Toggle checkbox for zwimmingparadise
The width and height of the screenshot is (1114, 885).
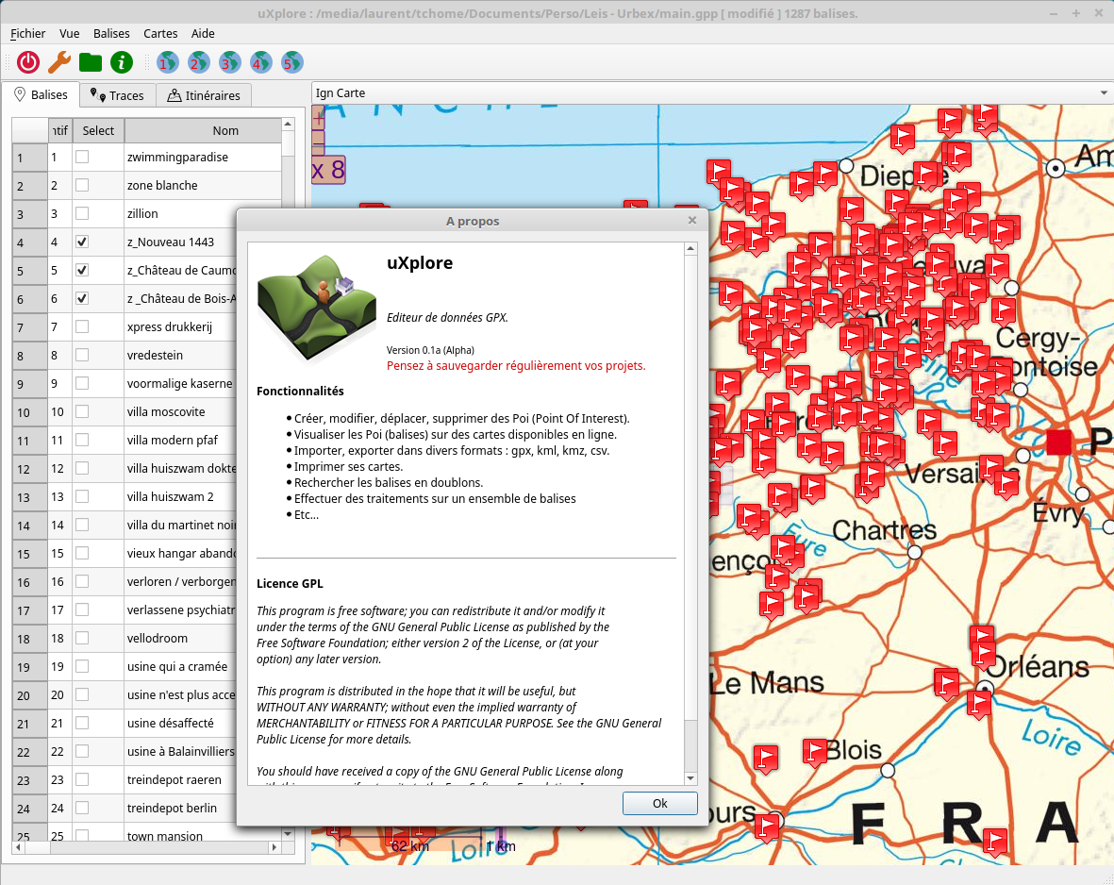coord(82,157)
